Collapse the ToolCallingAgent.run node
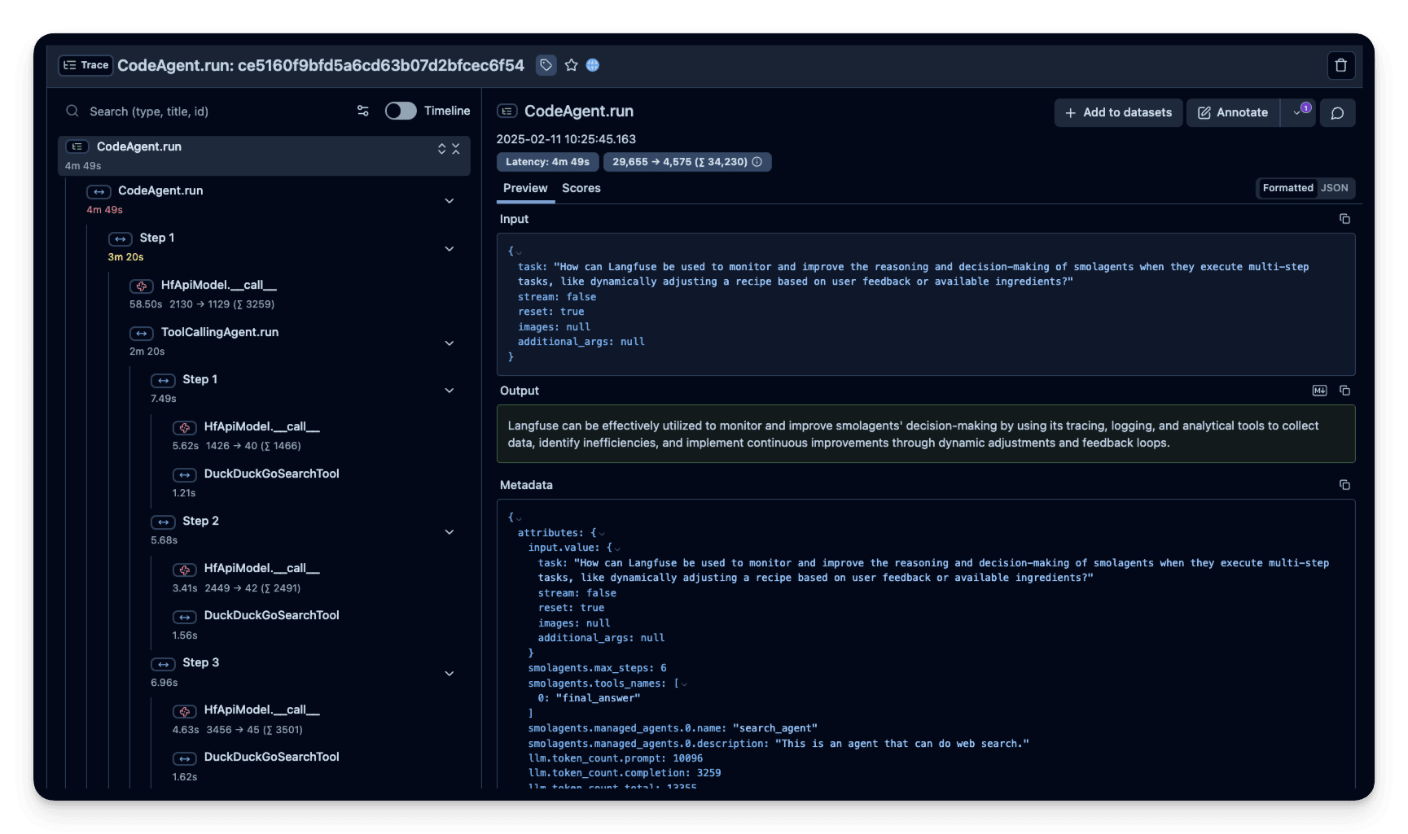The image size is (1408, 834). [x=449, y=343]
